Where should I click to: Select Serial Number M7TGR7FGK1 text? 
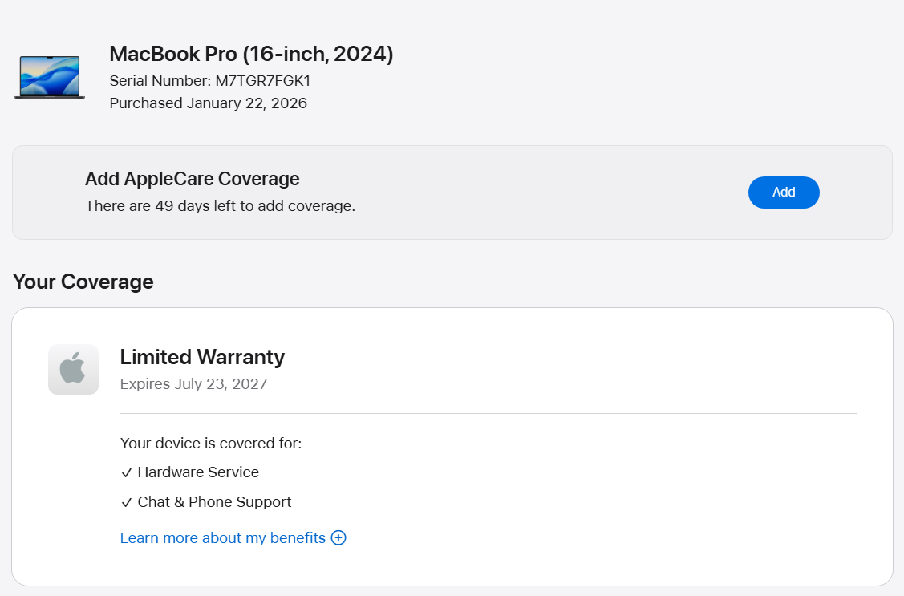tap(210, 81)
